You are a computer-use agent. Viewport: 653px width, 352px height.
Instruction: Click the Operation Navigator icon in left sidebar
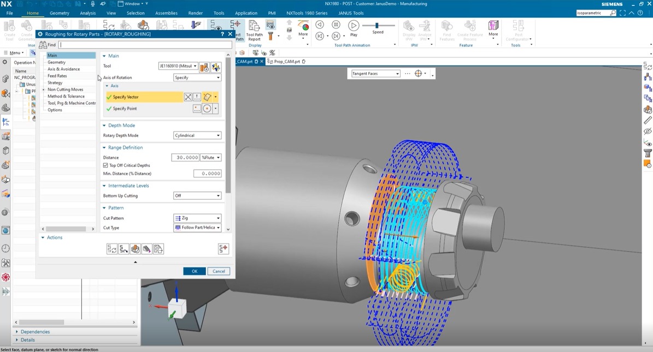(5, 122)
